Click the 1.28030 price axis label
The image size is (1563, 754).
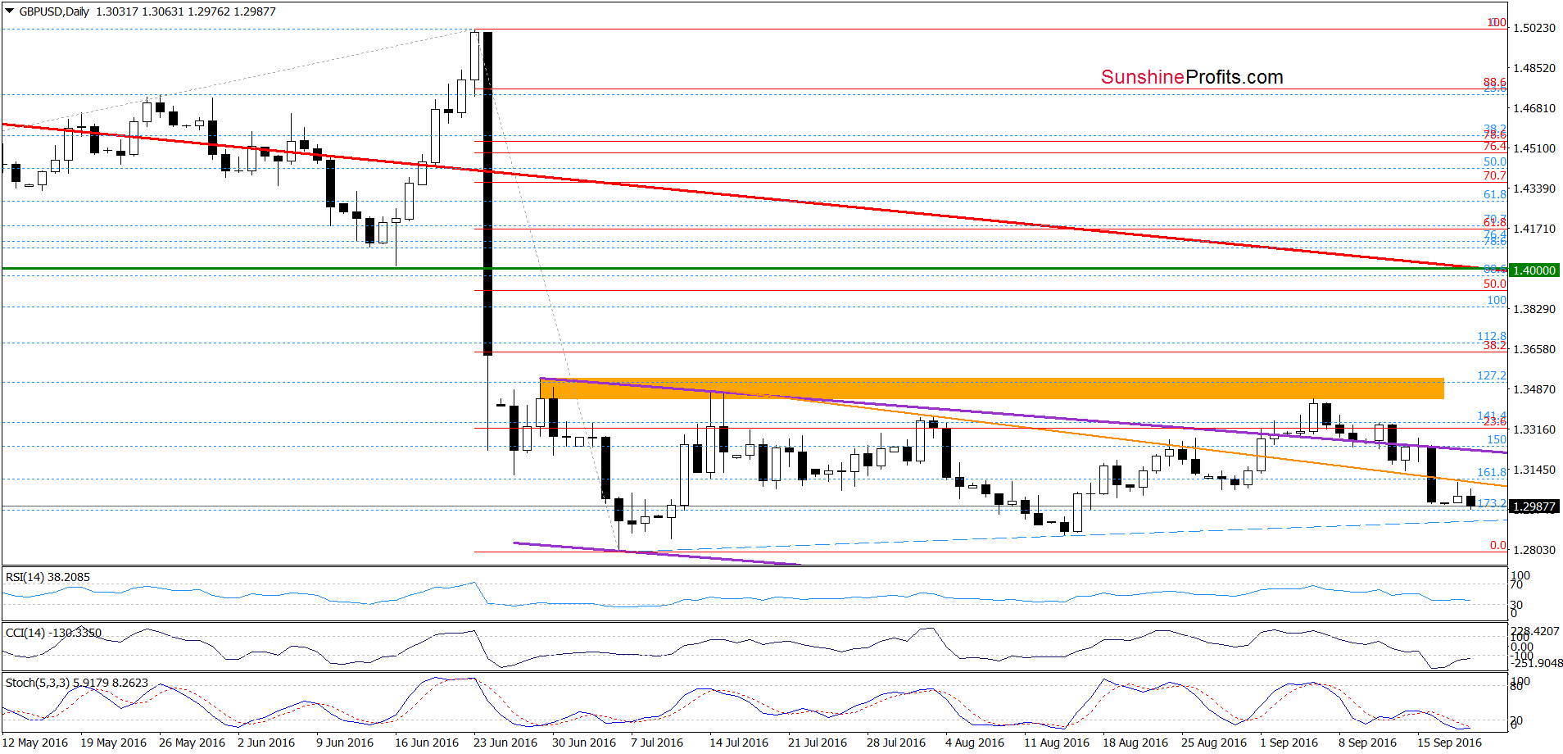[1534, 550]
